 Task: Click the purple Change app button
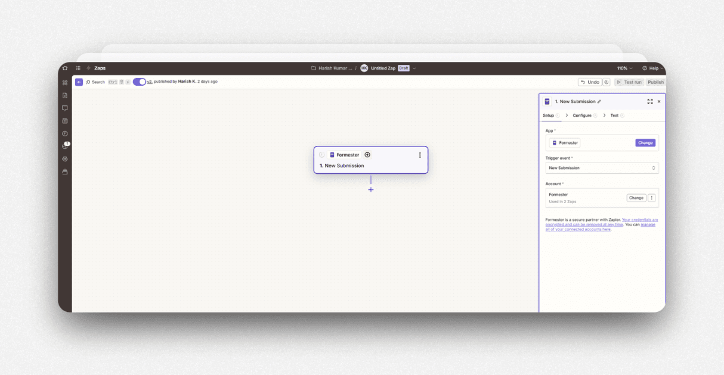tap(645, 143)
